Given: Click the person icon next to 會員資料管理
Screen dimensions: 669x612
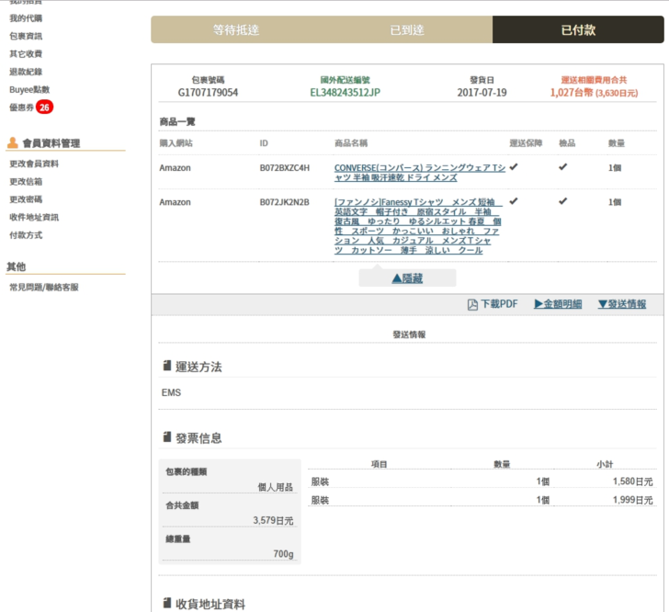Looking at the screenshot, I should [13, 143].
